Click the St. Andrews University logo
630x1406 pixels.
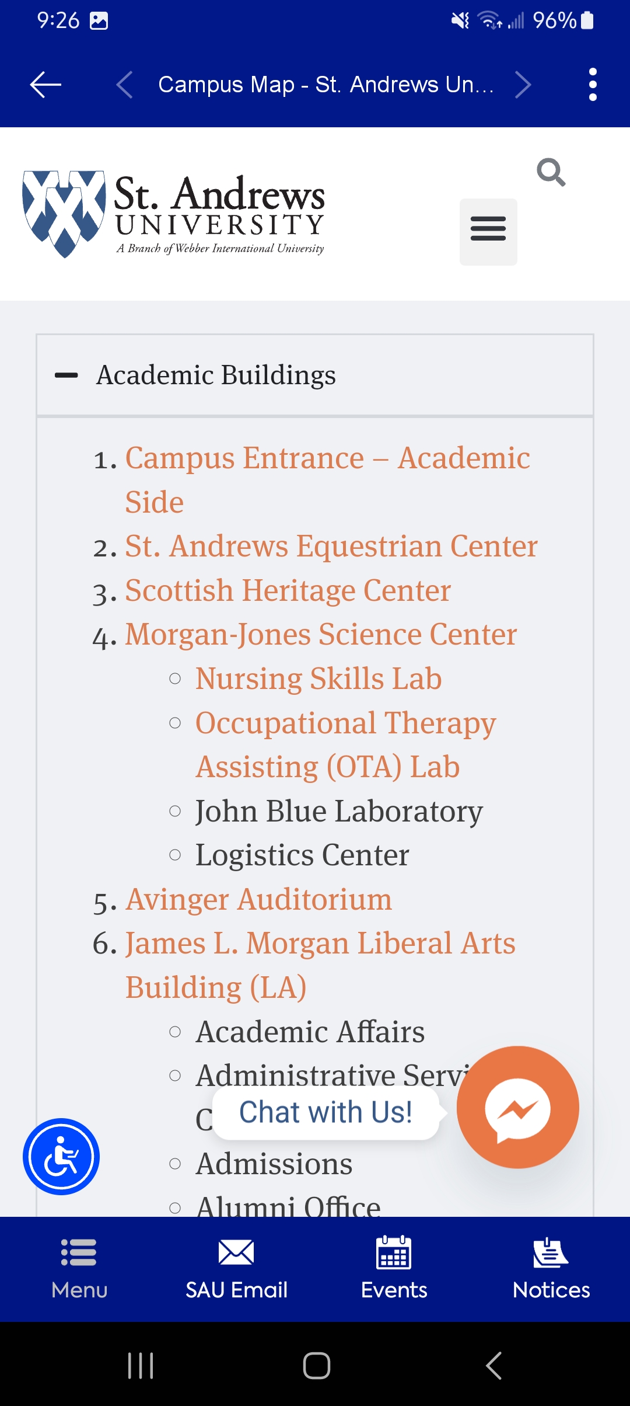[173, 214]
